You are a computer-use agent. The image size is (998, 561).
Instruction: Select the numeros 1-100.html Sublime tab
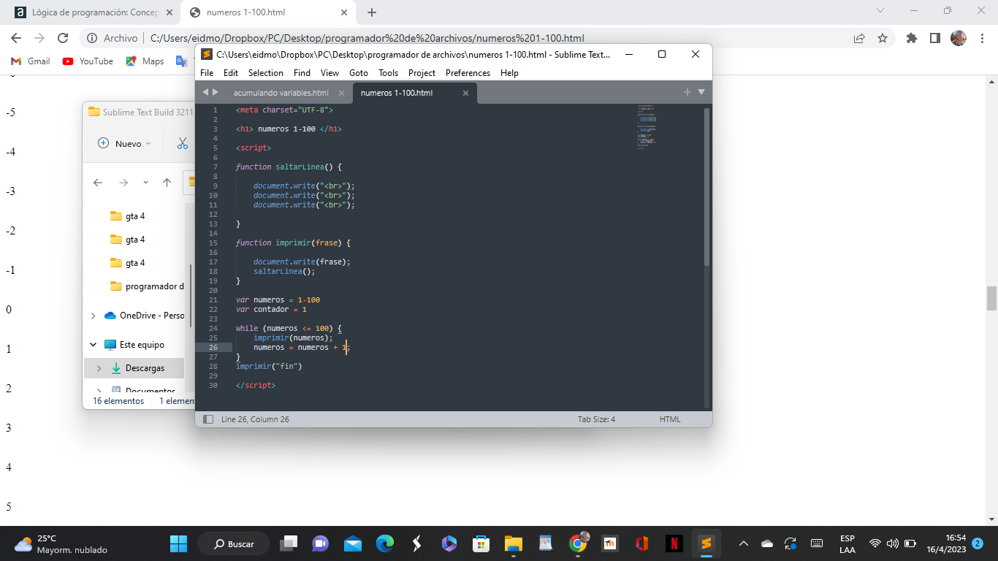point(397,93)
